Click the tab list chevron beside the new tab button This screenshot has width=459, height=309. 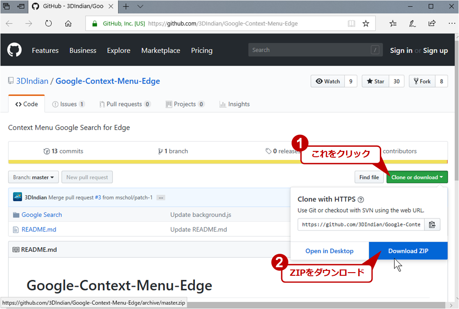[139, 7]
